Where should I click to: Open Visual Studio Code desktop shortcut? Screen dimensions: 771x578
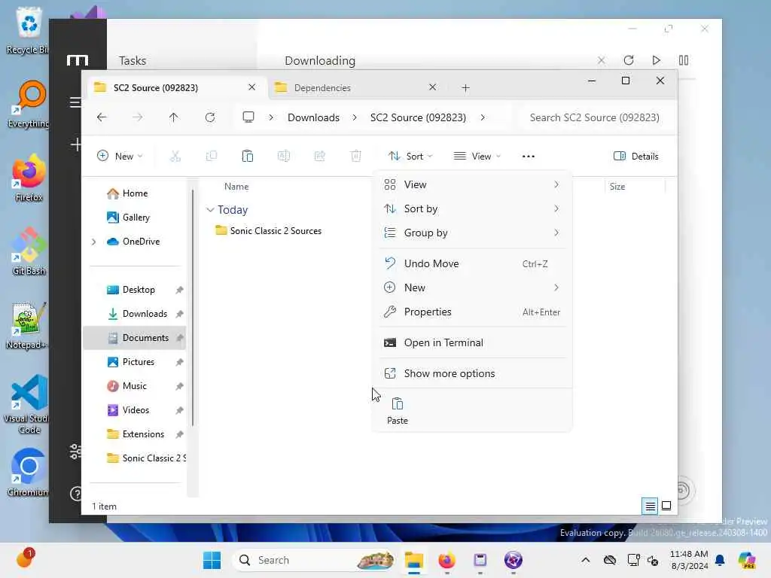click(29, 404)
